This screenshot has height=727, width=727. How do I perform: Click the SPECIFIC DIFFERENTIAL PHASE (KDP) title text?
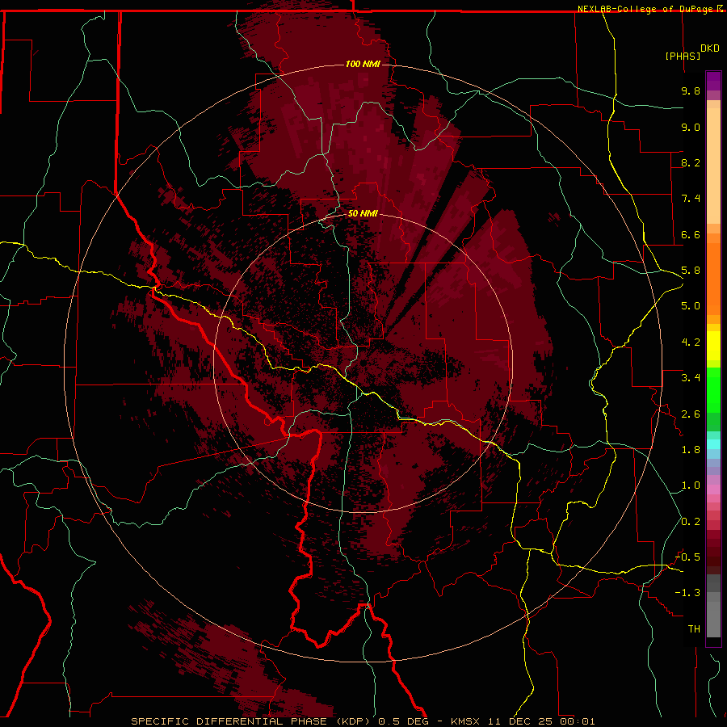click(253, 721)
